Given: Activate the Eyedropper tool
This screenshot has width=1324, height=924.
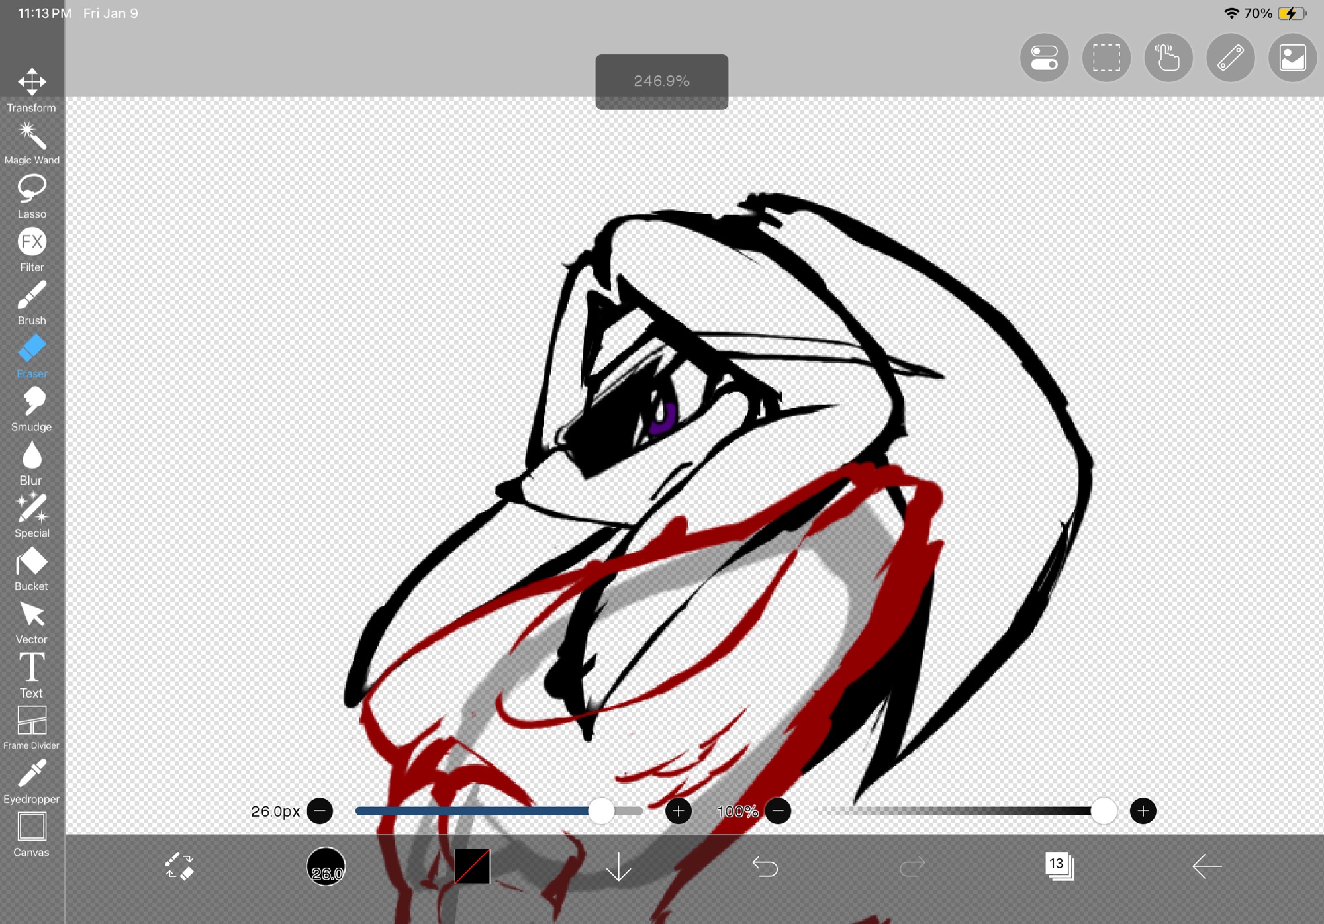Looking at the screenshot, I should coord(32,774).
